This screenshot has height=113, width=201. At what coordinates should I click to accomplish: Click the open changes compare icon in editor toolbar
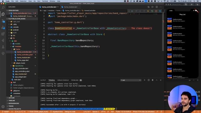click(x=149, y=7)
